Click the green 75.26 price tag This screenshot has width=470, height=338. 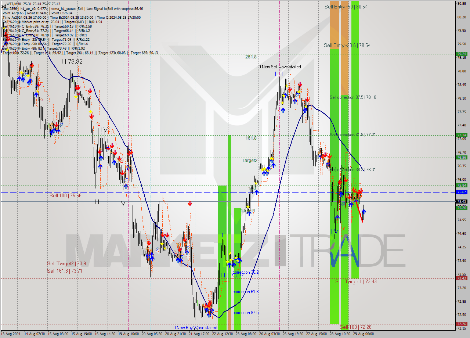point(462,208)
